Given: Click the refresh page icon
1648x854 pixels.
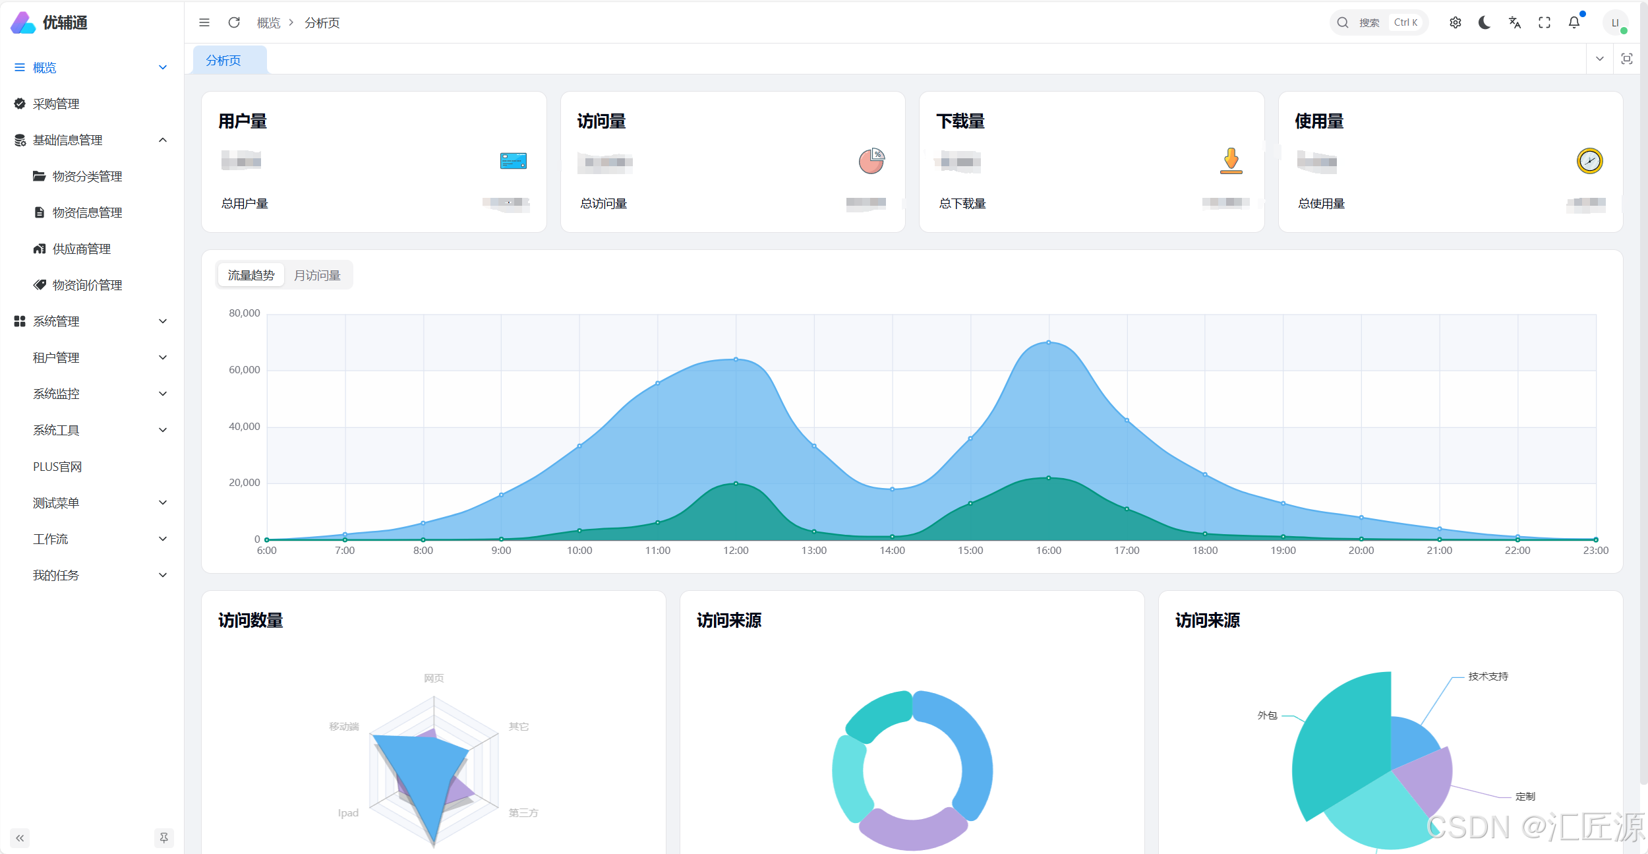Looking at the screenshot, I should point(234,22).
